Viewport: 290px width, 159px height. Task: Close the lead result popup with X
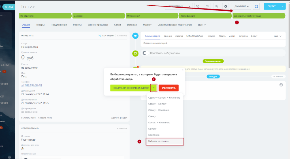[182, 70]
